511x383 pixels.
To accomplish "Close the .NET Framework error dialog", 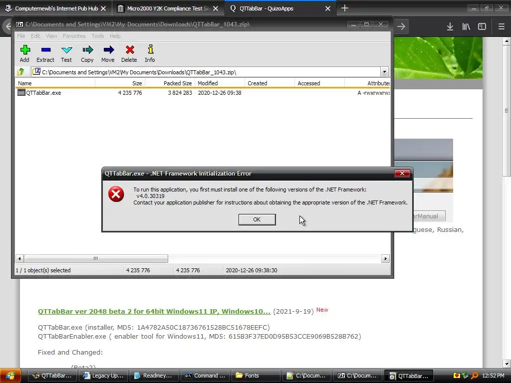I will click(x=402, y=173).
